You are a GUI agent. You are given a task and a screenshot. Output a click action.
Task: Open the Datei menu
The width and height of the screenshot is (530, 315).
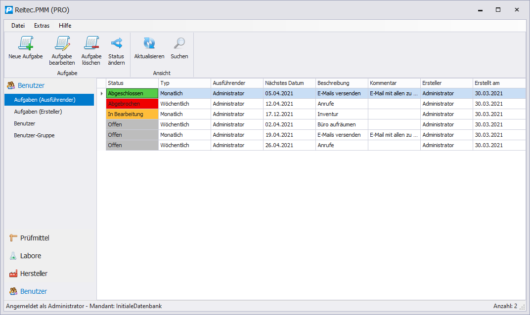pyautogui.click(x=18, y=26)
